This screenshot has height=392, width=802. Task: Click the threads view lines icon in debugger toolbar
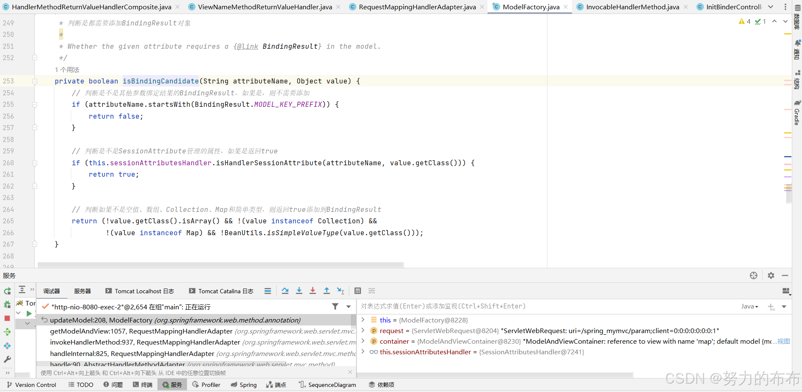(267, 291)
